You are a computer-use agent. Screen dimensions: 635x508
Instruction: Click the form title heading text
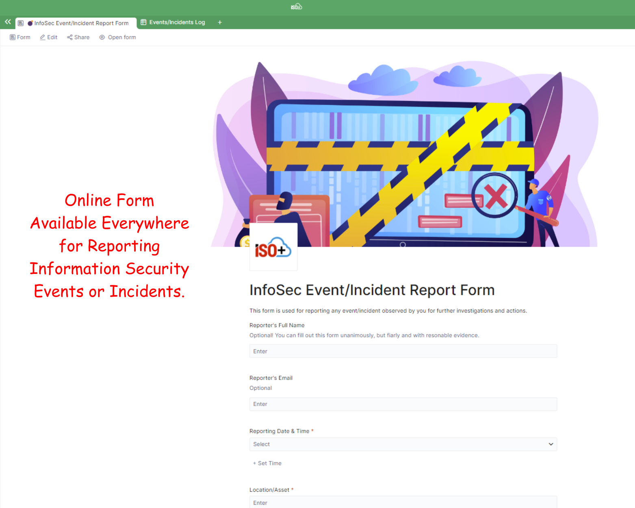[x=372, y=290]
